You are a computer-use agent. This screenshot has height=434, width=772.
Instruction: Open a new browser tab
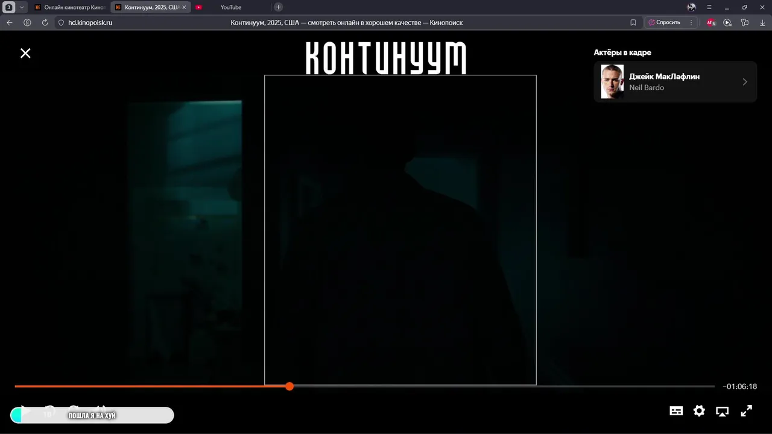click(x=278, y=7)
